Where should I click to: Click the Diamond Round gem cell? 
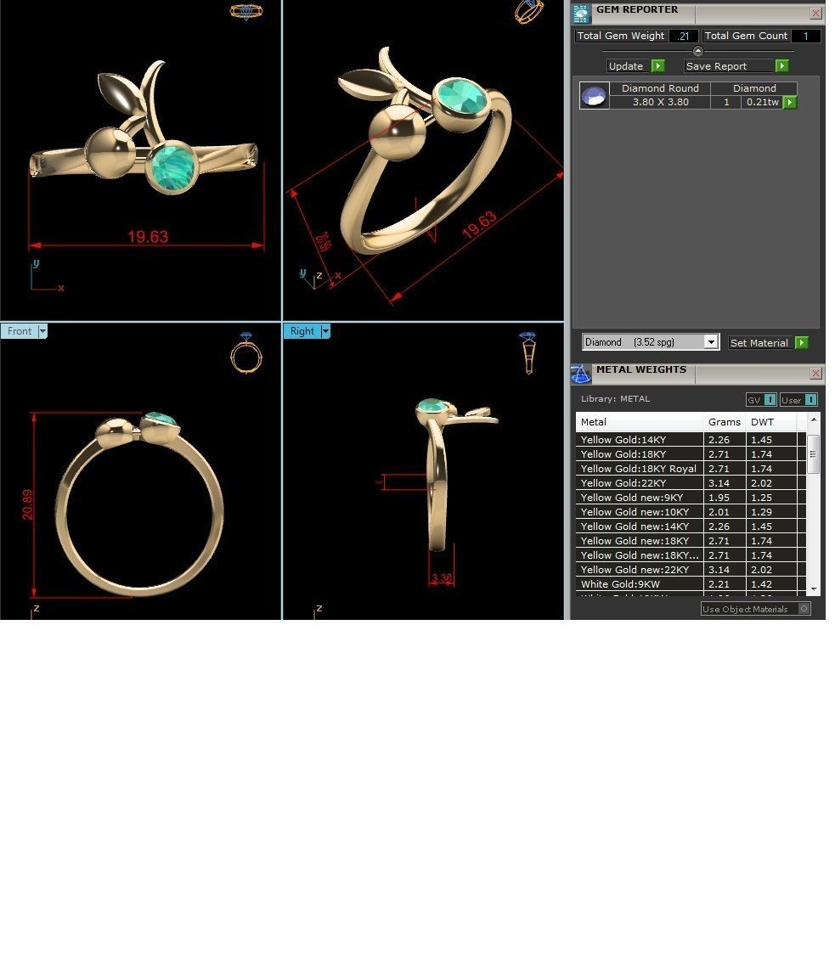pyautogui.click(x=660, y=88)
